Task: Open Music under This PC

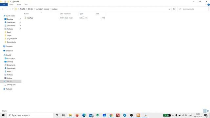Action: pyautogui.click(x=9, y=71)
